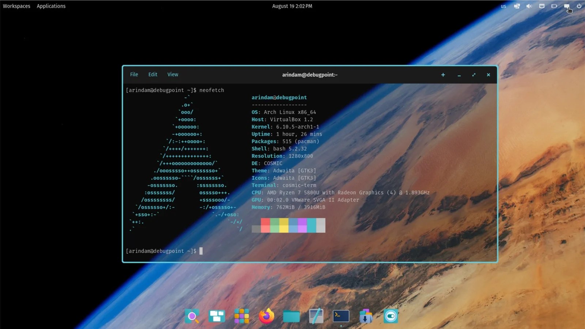The width and height of the screenshot is (585, 329).
Task: Open Settings toggle icon in dock
Action: [x=390, y=316]
